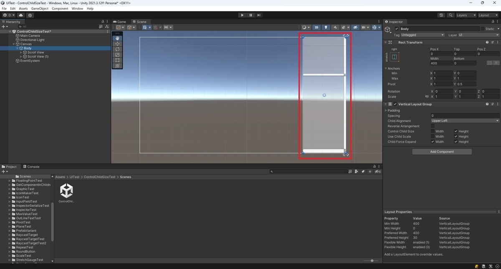Open the anchor presets stretch icon
Screen dimensions: 501x269
pos(395,57)
